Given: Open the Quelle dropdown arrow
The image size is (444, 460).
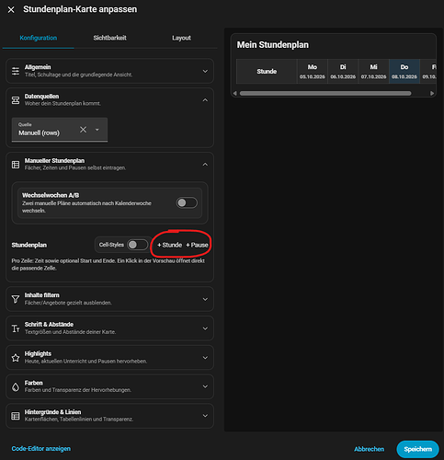Looking at the screenshot, I should [x=97, y=130].
